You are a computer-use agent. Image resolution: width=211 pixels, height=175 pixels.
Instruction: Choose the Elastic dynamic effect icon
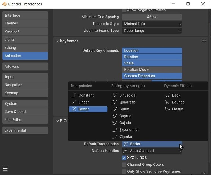tap(167, 109)
